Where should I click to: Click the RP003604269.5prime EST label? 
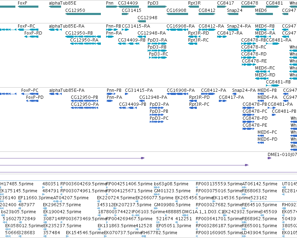click(x=83, y=184)
